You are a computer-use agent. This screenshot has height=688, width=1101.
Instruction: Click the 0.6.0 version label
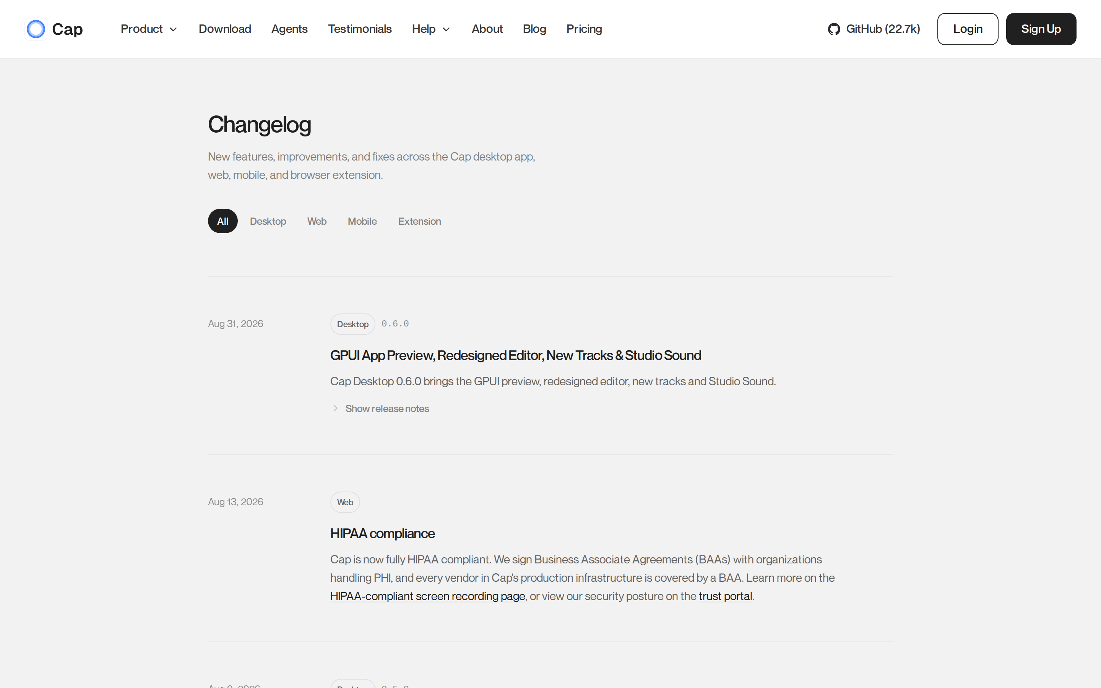395,323
